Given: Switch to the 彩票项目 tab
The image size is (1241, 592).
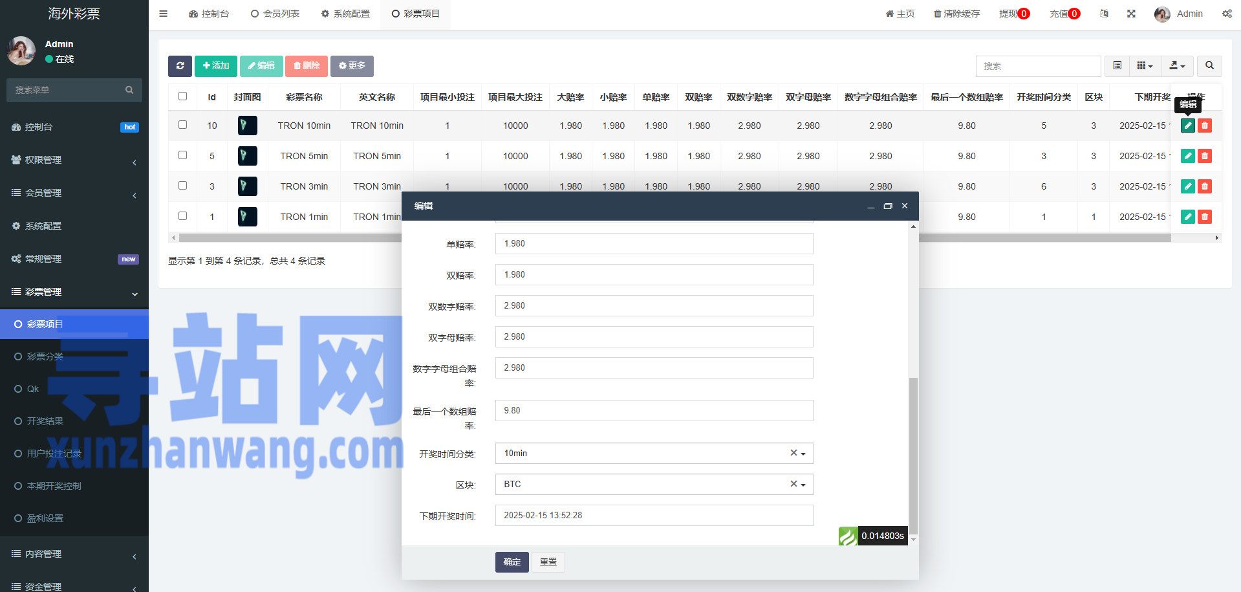Looking at the screenshot, I should [x=416, y=14].
